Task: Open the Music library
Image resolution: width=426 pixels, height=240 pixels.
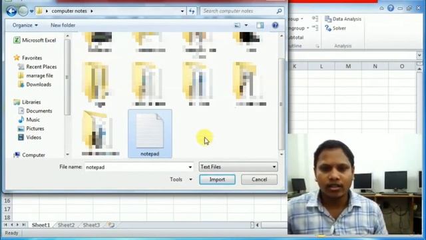Action: (29, 120)
